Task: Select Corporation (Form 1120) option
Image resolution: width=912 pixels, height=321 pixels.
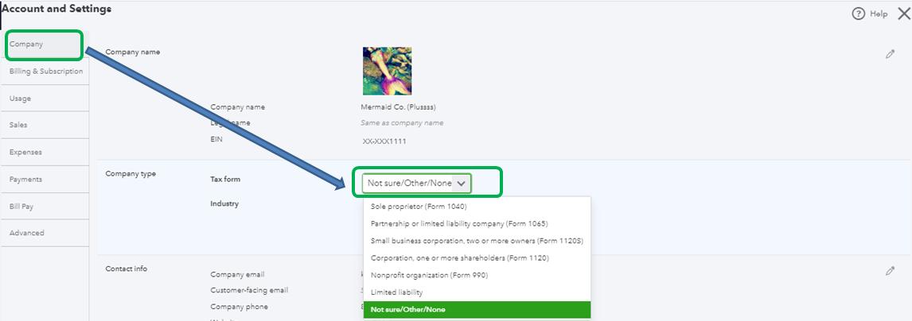Action: click(459, 258)
